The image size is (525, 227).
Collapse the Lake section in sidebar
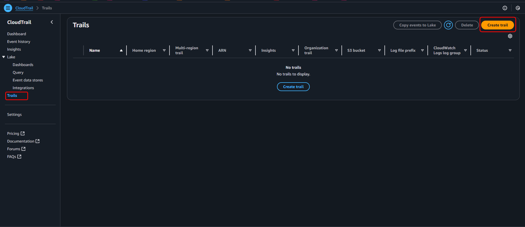(x=4, y=57)
